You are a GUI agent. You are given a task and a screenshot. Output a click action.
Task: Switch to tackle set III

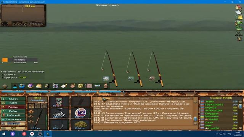(x=44, y=106)
